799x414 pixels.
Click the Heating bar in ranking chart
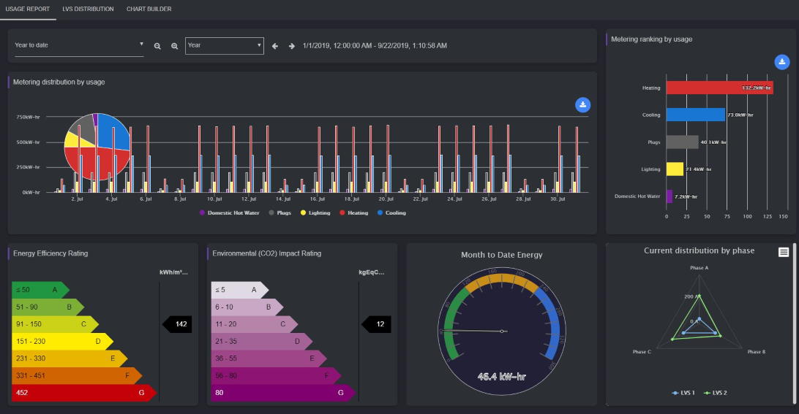[x=719, y=88]
